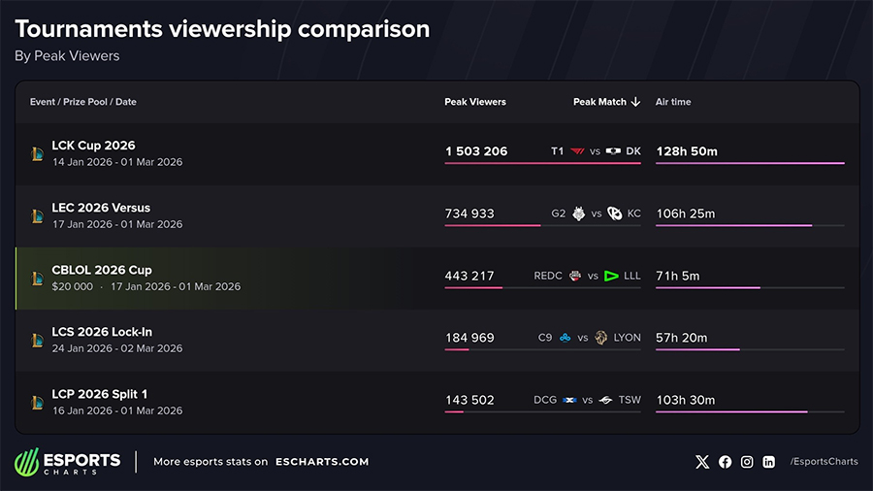Sort by Peak Match arrow

click(x=636, y=102)
